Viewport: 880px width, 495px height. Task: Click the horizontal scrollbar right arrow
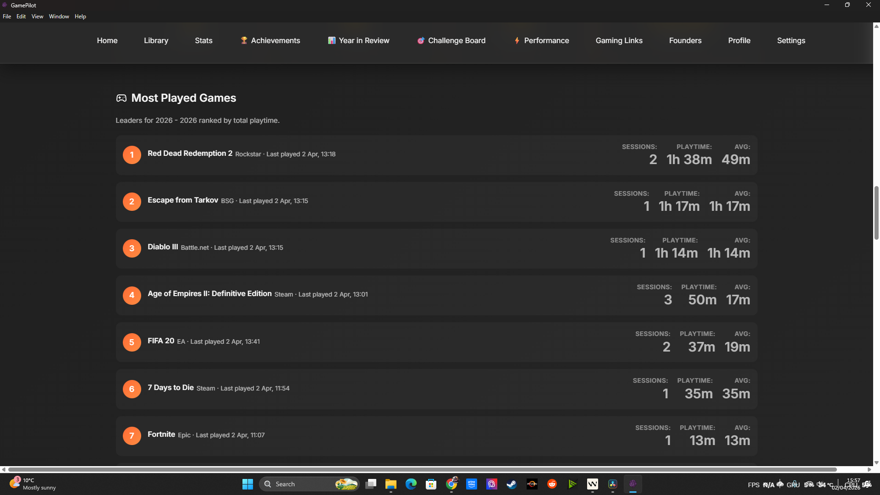869,469
